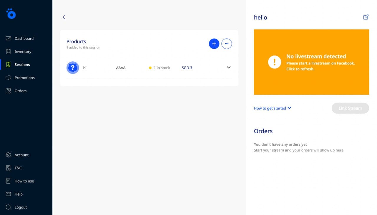The image size is (377, 215).
Task: Click the product name 'hi'
Action: pyautogui.click(x=85, y=68)
